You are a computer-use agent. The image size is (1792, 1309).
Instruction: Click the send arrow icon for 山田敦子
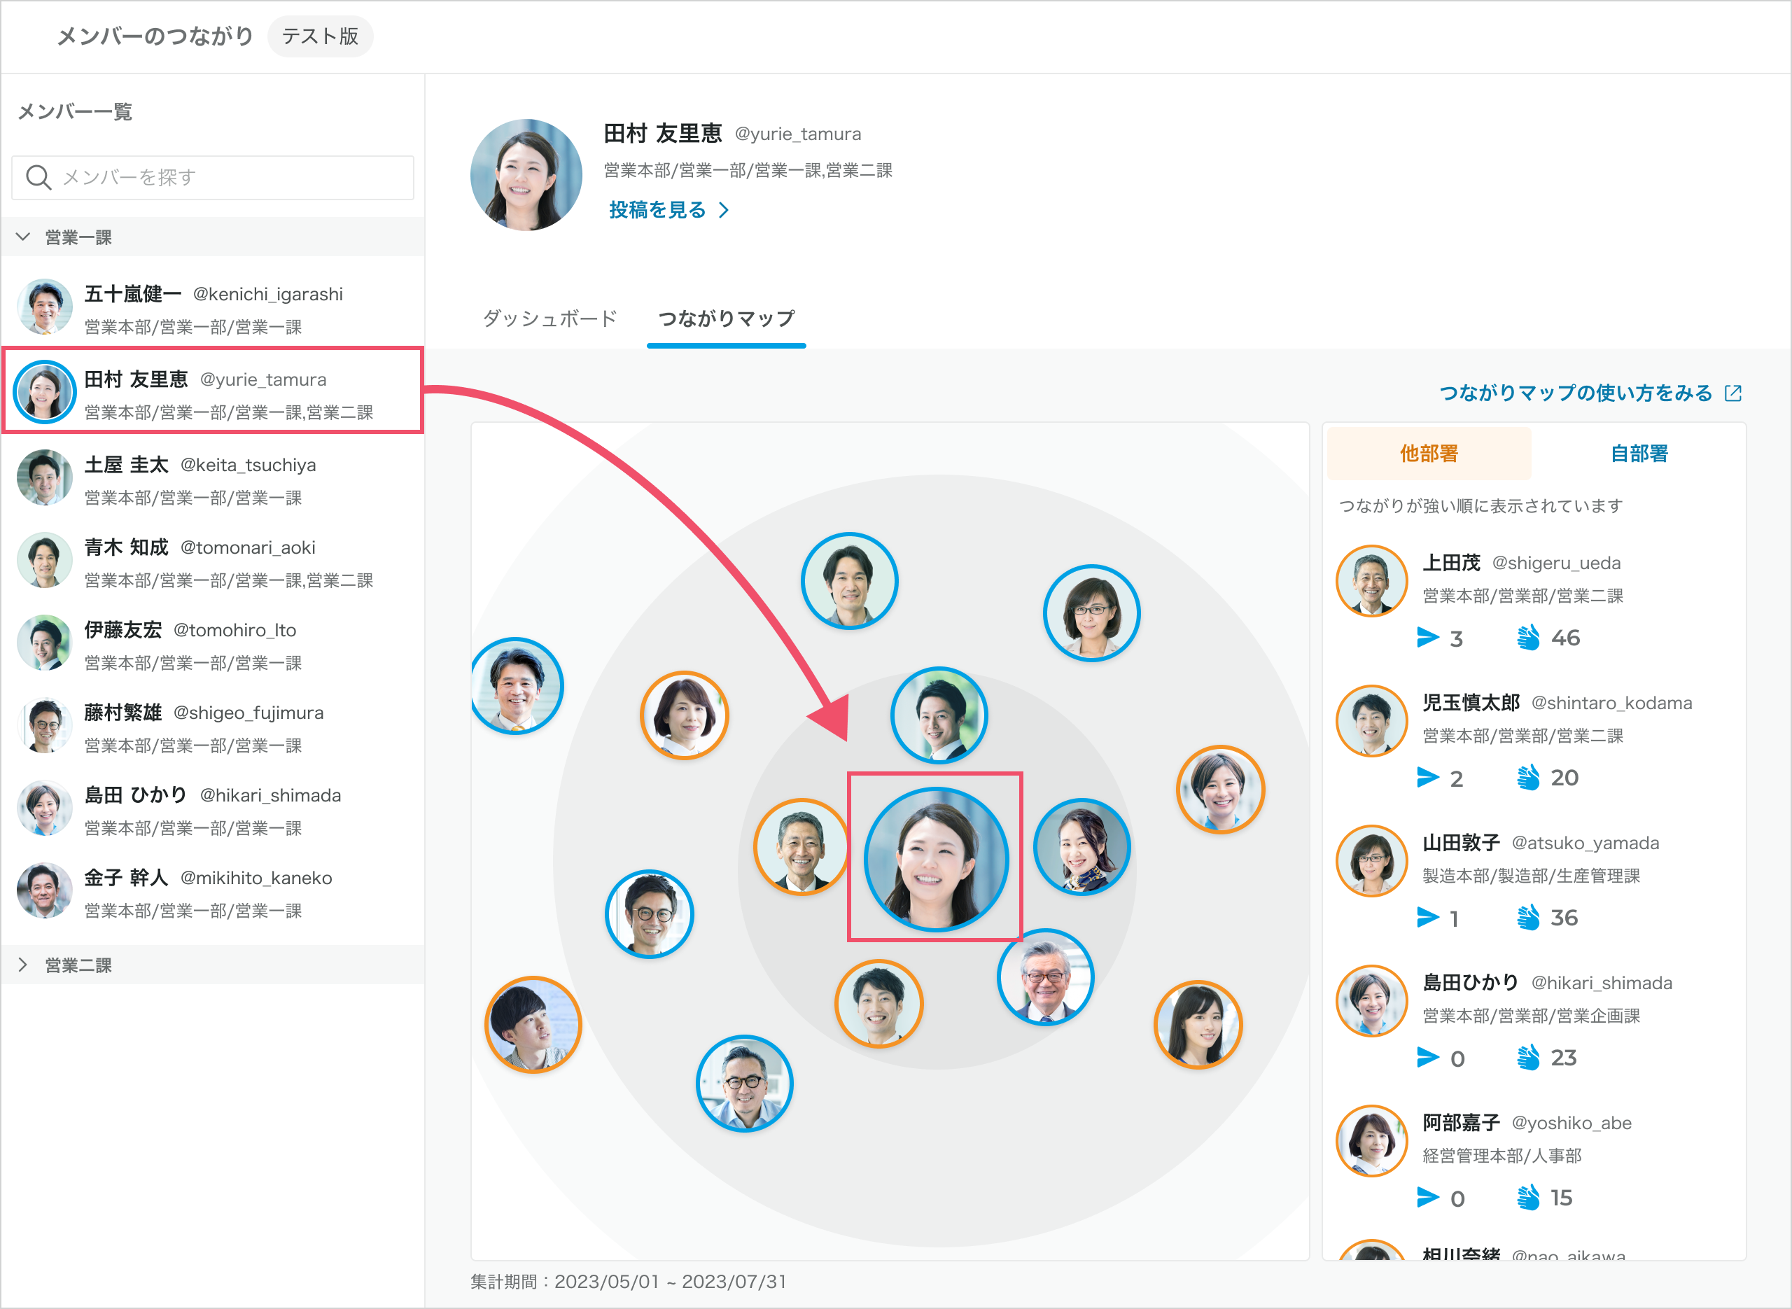[1427, 918]
